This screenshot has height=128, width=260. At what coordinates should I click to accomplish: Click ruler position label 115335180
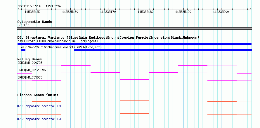[145, 12]
